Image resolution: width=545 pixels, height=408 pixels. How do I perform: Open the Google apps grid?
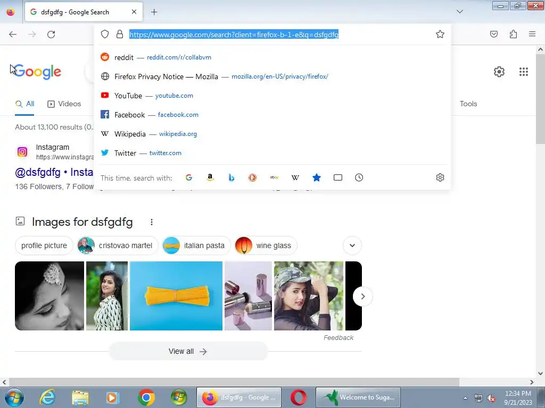pos(524,72)
